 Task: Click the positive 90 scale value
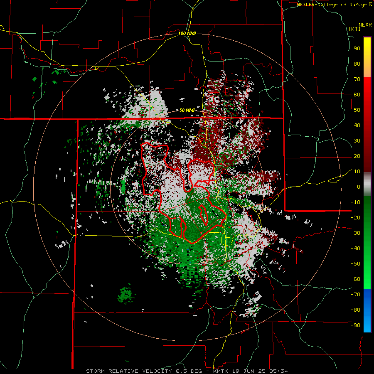tap(357, 49)
